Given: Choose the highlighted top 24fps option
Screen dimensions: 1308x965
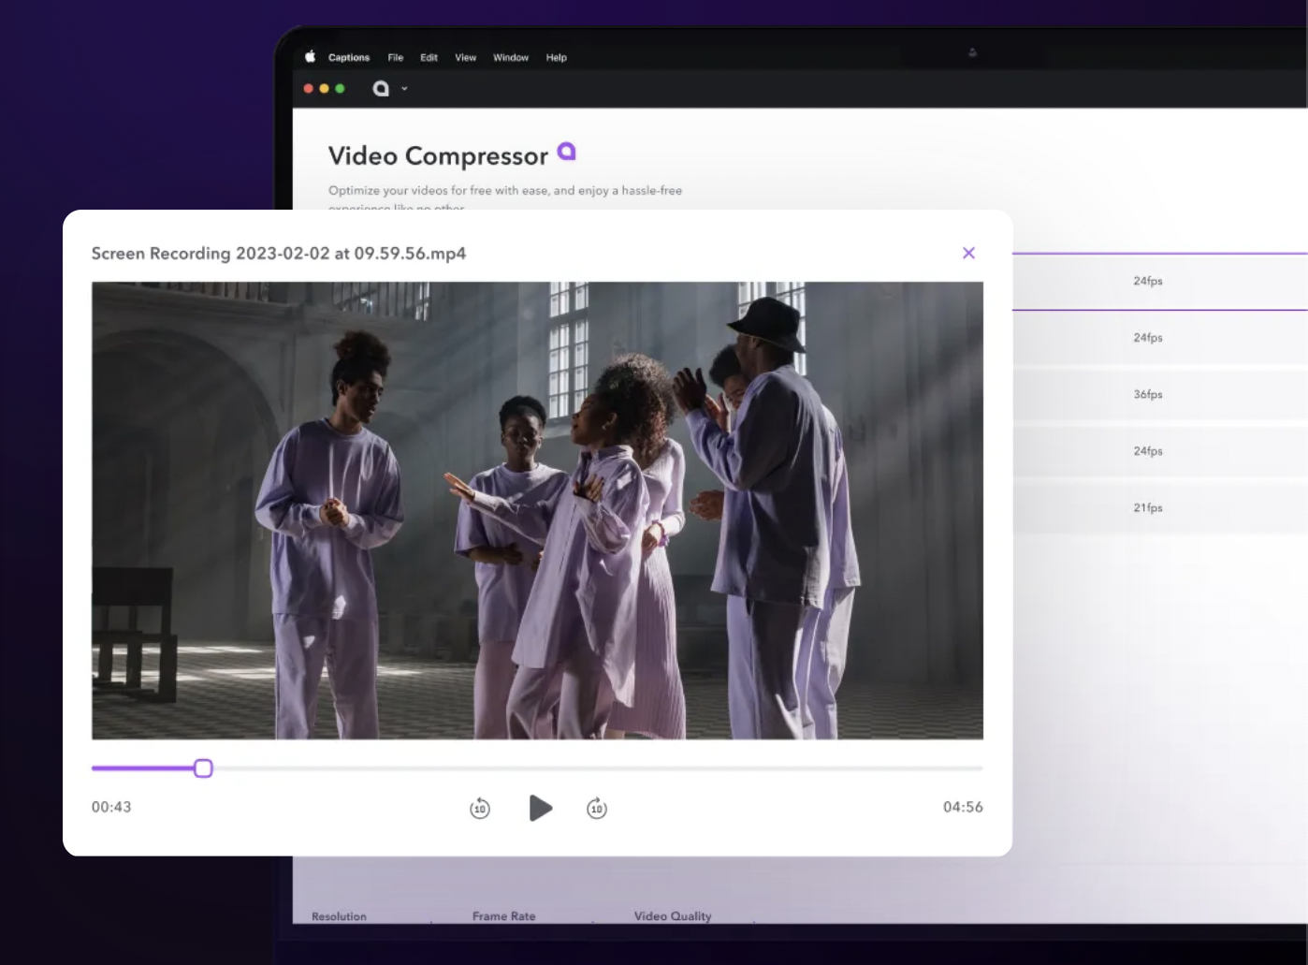Looking at the screenshot, I should [x=1148, y=281].
